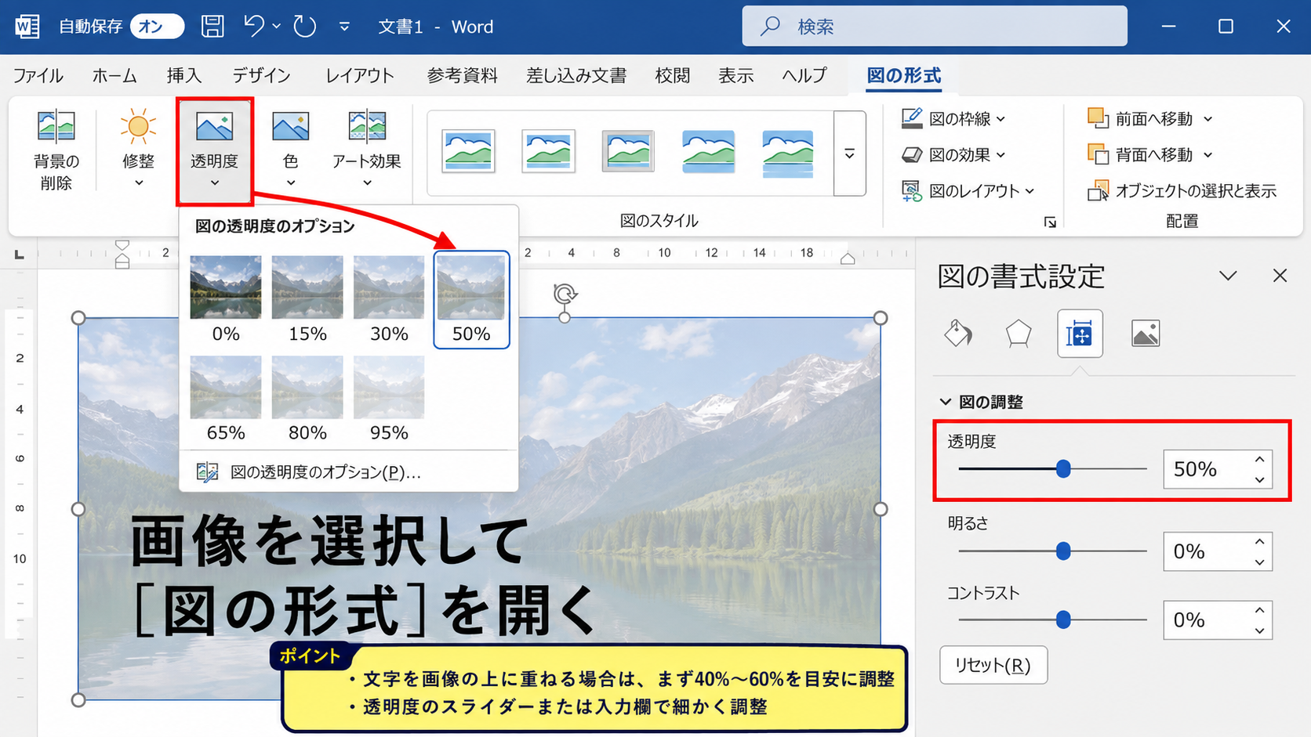This screenshot has height=737, width=1311.
Task: Open the 修整 corrections tool
Action: click(x=138, y=149)
